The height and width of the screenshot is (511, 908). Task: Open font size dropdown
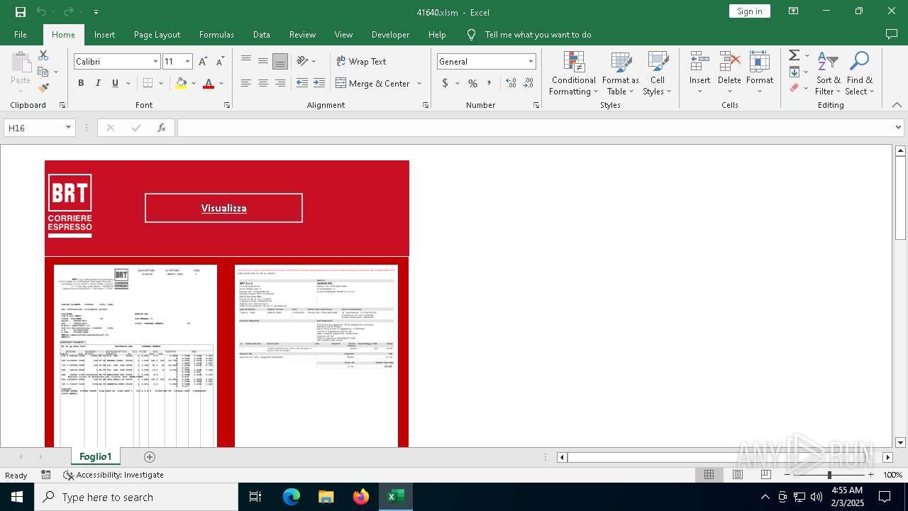pos(188,62)
